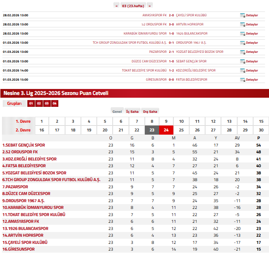The width and height of the screenshot is (269, 253).
Task: Click Detaylar text for Pazarspor match
Action: click(252, 52)
